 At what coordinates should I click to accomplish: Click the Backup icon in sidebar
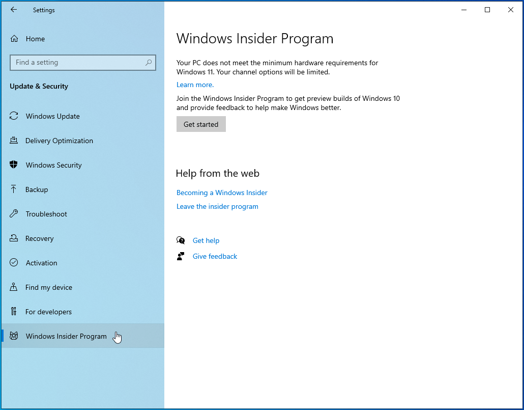[14, 189]
